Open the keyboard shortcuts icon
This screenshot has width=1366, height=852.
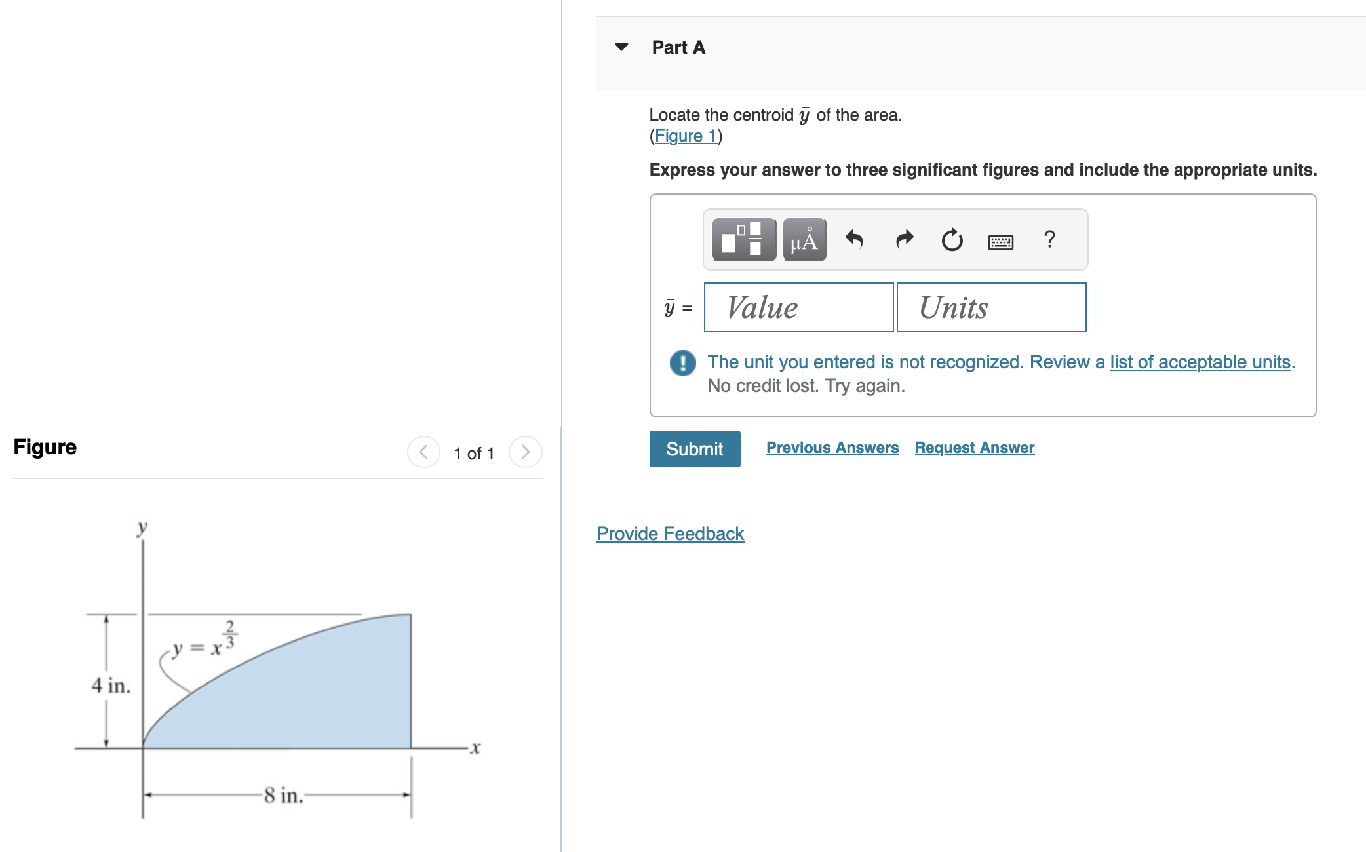pos(1001,241)
